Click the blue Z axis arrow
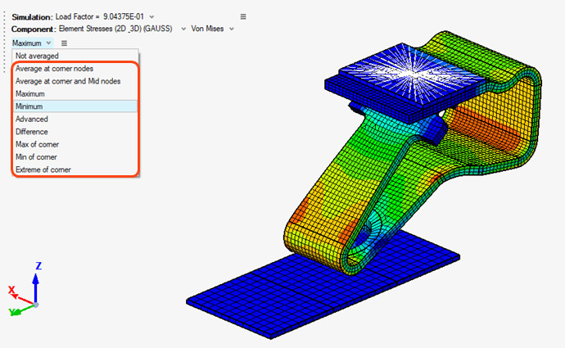 click(35, 282)
